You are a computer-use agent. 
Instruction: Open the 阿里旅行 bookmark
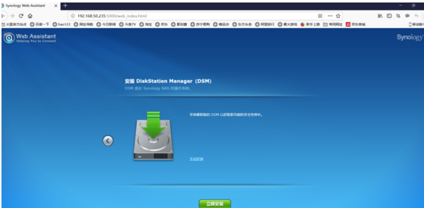pyautogui.click(x=265, y=24)
